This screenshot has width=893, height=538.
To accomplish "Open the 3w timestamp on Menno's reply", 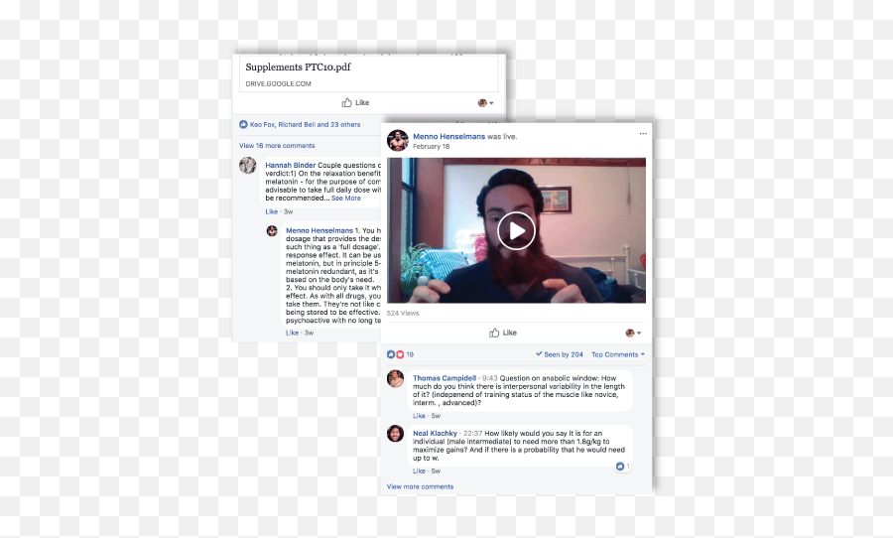I will click(x=309, y=333).
